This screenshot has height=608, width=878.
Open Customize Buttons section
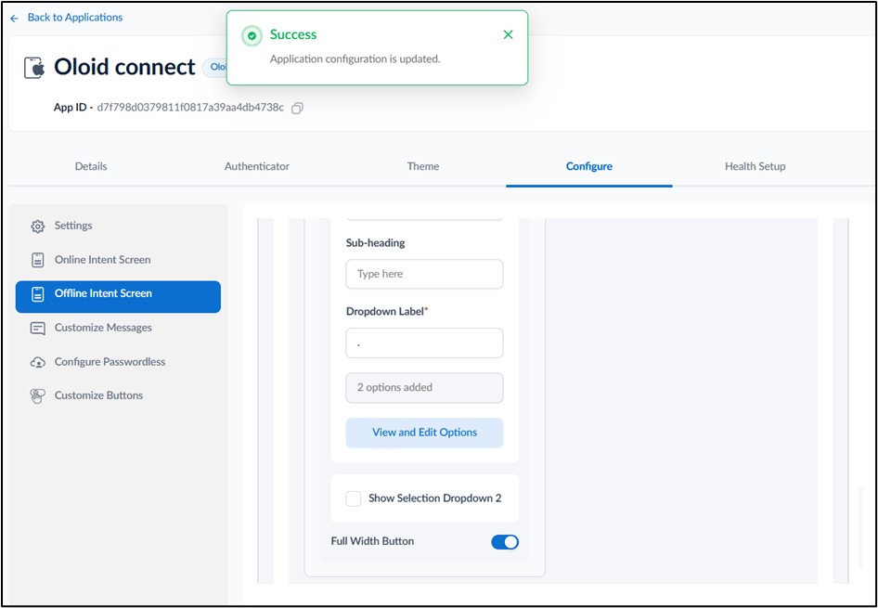click(x=118, y=395)
